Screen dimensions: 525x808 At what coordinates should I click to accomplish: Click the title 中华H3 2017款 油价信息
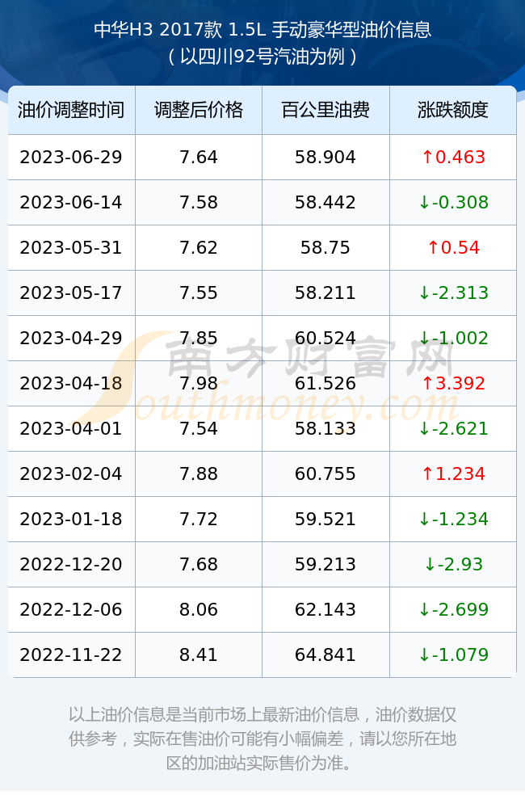point(262,30)
